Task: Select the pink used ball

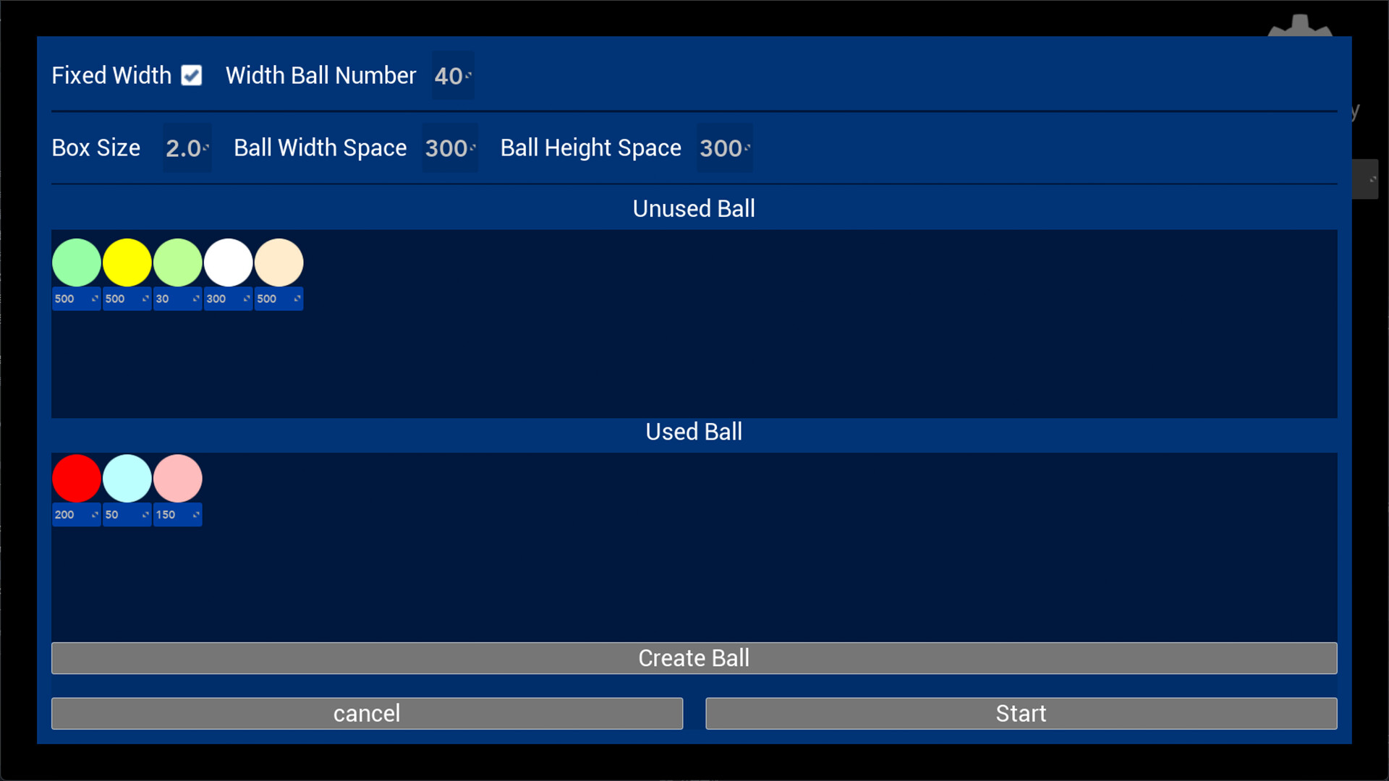Action: point(178,479)
